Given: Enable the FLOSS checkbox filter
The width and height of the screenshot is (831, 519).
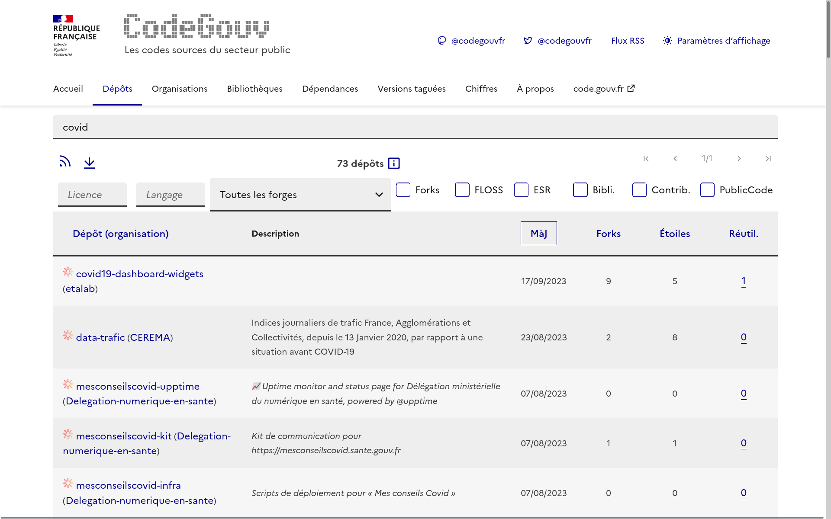Looking at the screenshot, I should (x=462, y=190).
